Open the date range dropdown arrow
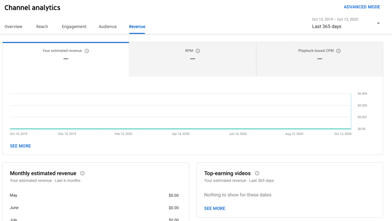Viewport: 392px width, 221px height. tap(378, 23)
